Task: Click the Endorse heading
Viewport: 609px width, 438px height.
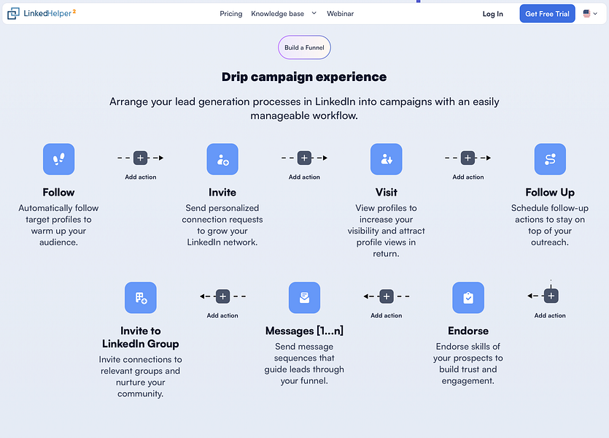Action: pyautogui.click(x=468, y=331)
